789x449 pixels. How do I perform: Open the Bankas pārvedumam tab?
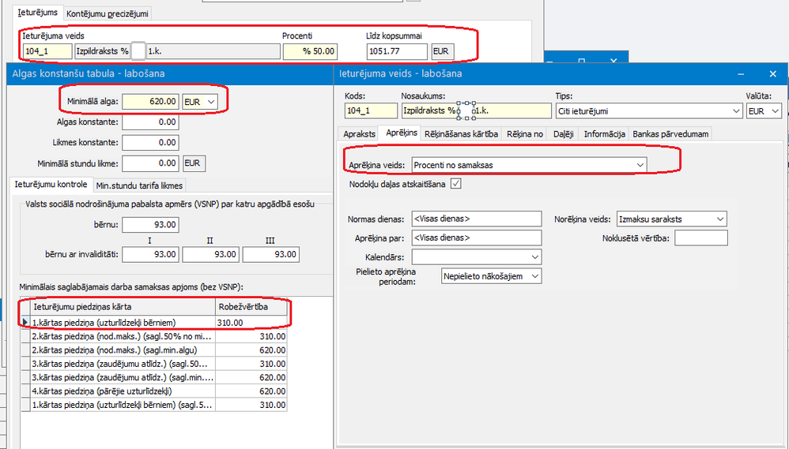(x=671, y=134)
